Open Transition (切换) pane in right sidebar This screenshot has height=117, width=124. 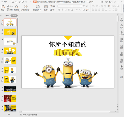click(x=122, y=26)
